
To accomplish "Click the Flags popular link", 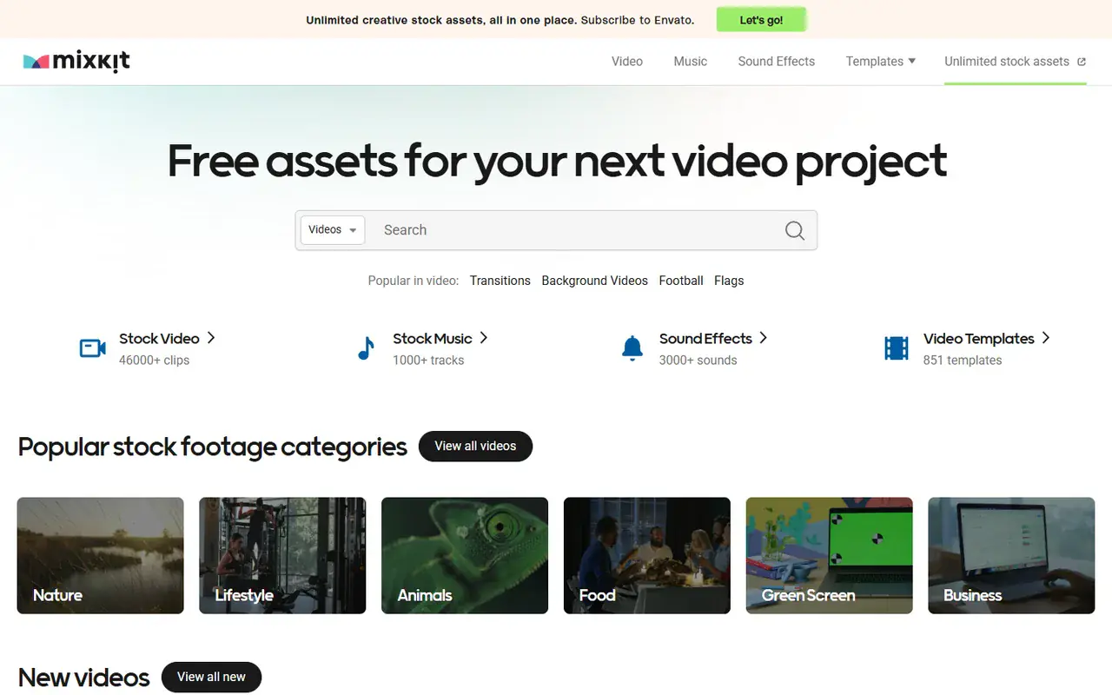I will coord(729,281).
